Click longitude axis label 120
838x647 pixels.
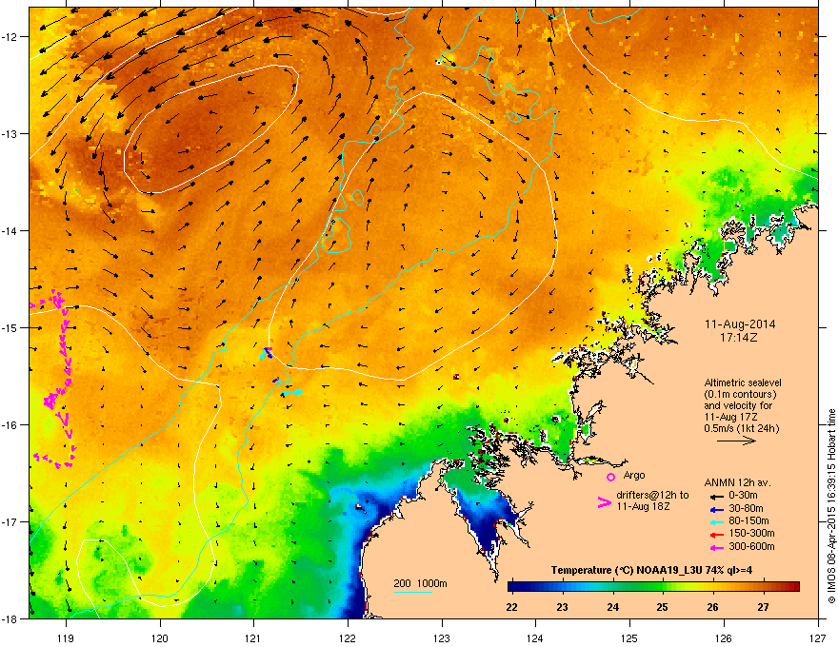coord(160,637)
